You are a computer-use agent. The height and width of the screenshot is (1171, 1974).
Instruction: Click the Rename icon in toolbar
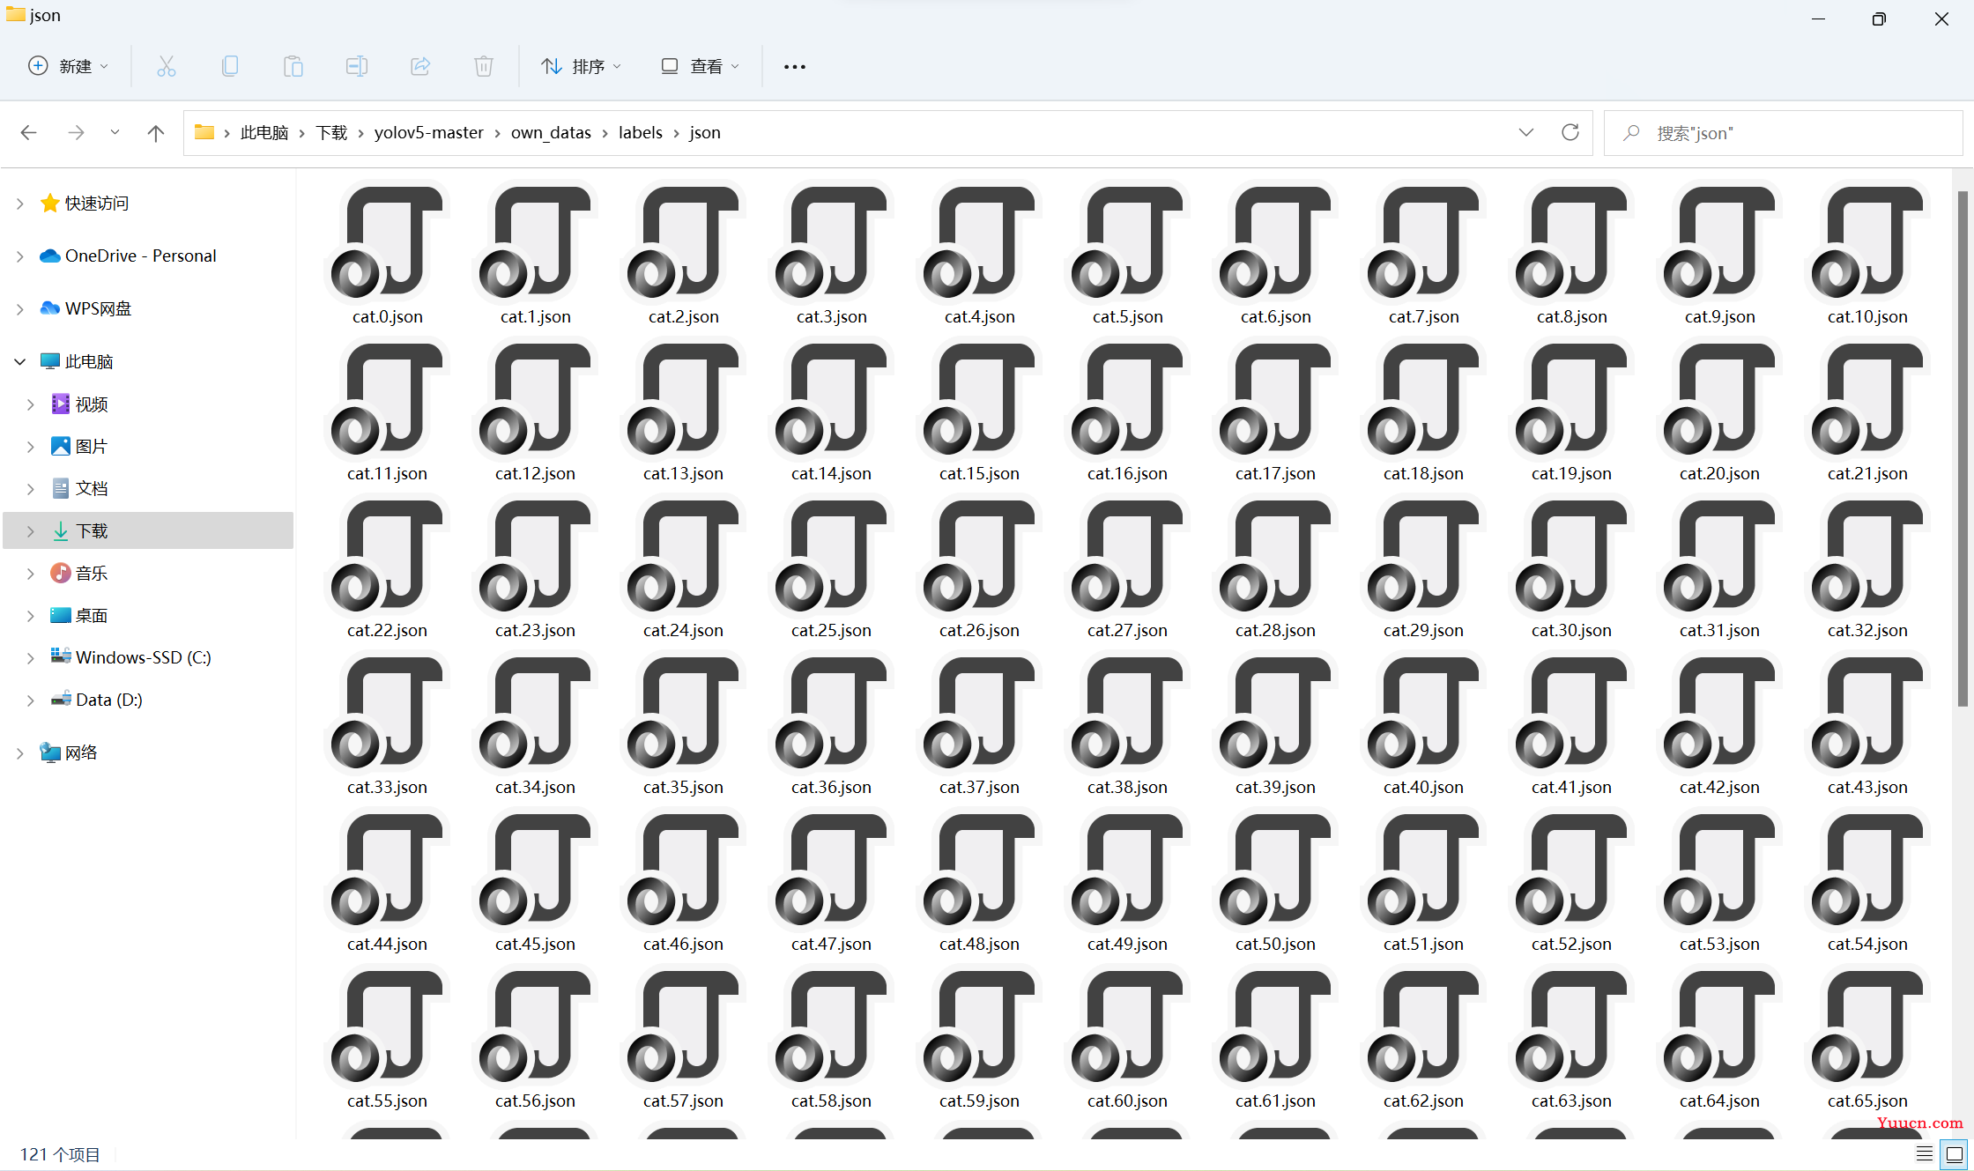357,66
